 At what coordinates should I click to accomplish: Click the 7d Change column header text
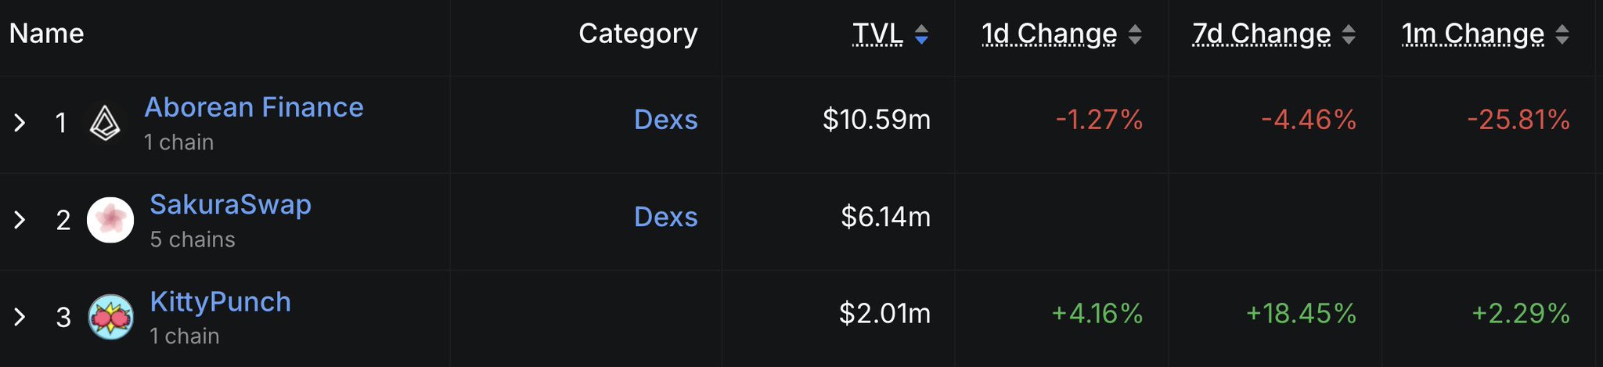point(1261,34)
